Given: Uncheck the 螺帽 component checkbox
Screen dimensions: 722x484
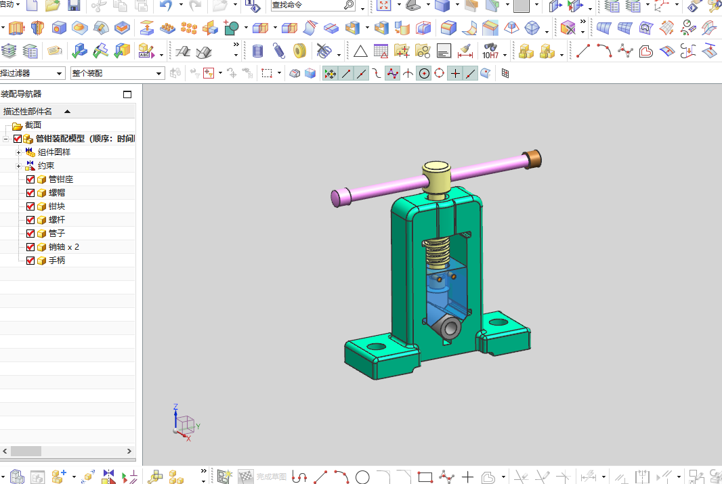Looking at the screenshot, I should [x=30, y=193].
